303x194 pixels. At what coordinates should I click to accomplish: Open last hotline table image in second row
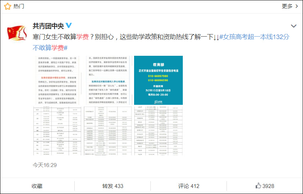coord(159,131)
